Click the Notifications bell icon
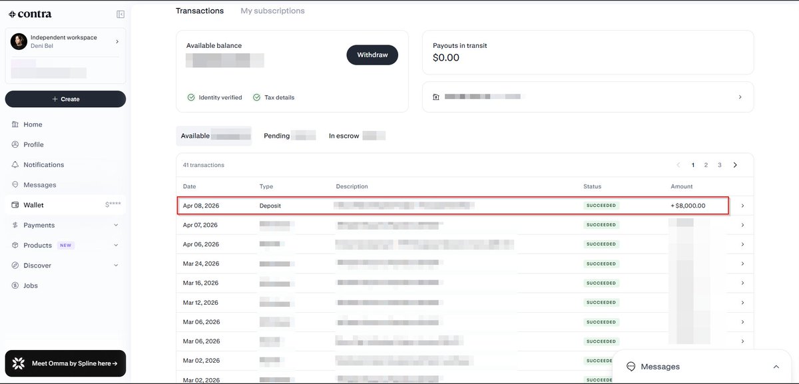The height and width of the screenshot is (384, 799). point(15,164)
